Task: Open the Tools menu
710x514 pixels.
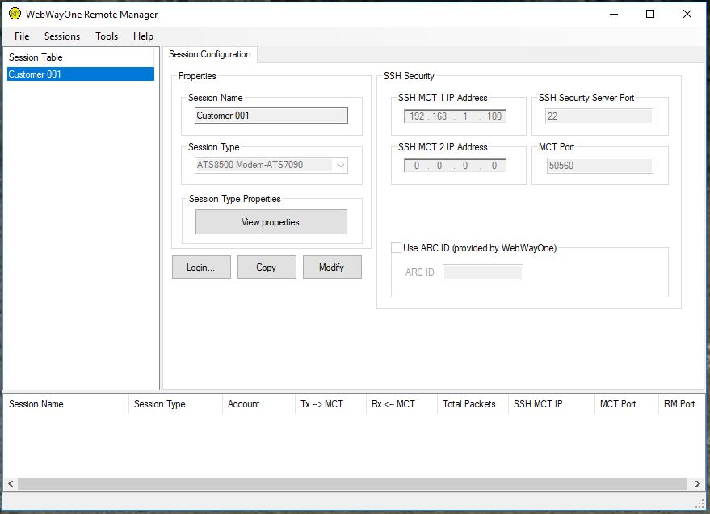Action: [x=107, y=36]
